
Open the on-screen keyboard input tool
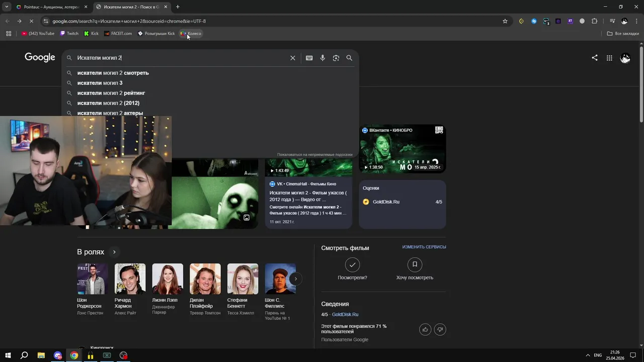coord(309,58)
